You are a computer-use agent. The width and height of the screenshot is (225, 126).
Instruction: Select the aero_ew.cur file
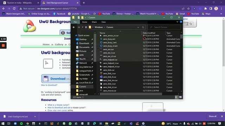[x=108, y=49]
